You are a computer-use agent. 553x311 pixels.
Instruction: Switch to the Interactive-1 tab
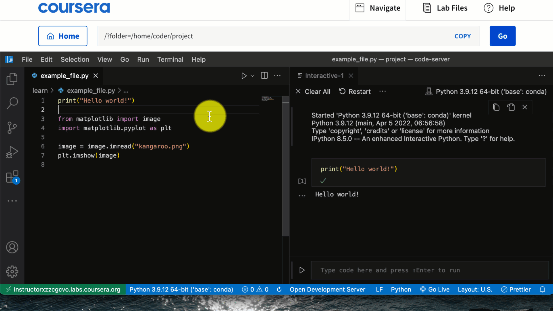point(324,75)
